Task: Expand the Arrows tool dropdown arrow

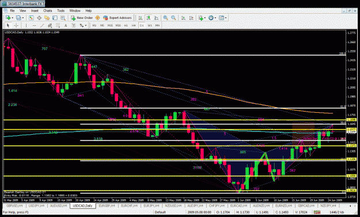Action: click(86, 25)
